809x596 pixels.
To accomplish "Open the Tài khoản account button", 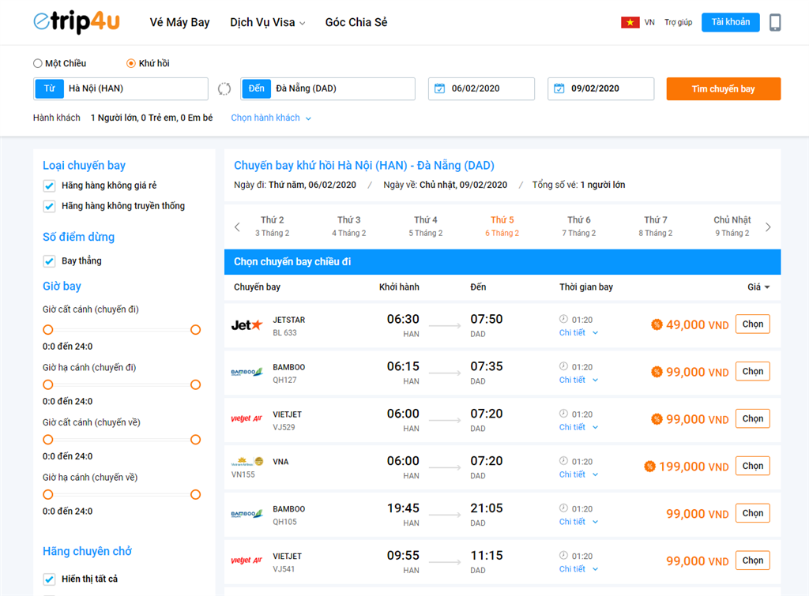I will coord(731,22).
